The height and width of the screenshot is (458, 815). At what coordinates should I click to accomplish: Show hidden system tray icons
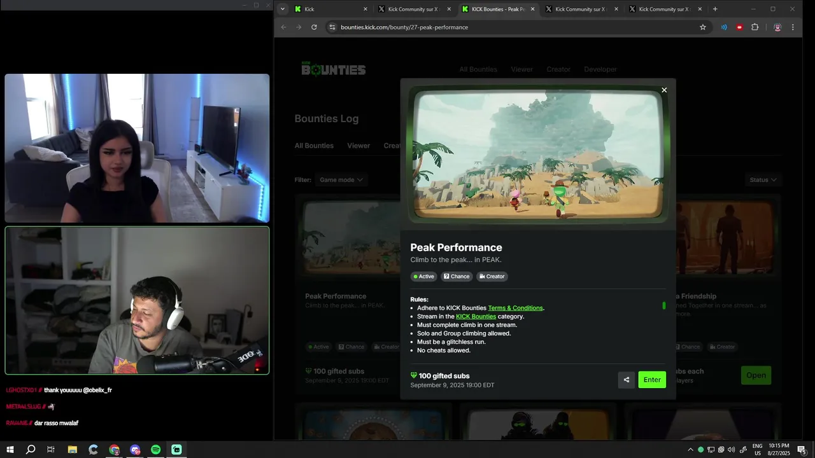coord(691,450)
